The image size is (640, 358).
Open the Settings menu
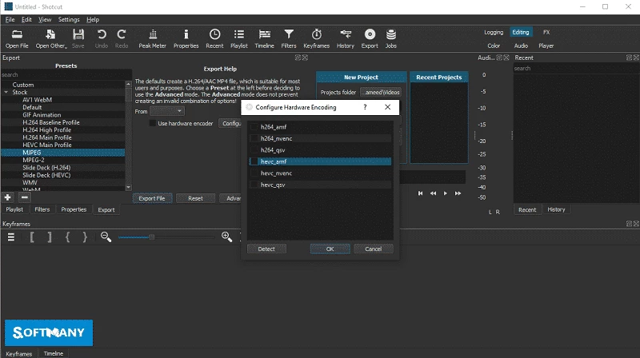pos(69,19)
